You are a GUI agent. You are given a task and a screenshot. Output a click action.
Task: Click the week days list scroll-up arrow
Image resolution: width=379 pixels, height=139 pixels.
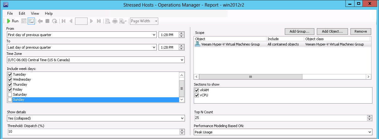pos(181,75)
